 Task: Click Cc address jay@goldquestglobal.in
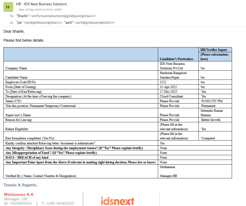point(43,23)
